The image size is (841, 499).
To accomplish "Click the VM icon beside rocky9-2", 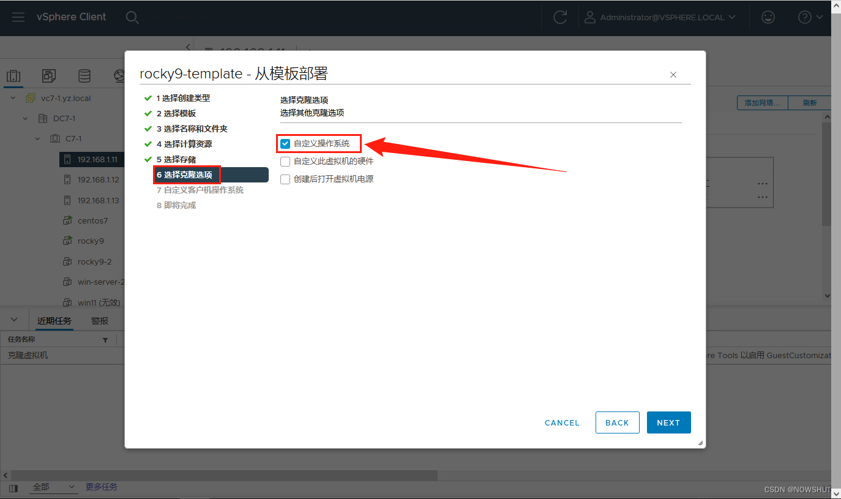I will point(67,261).
